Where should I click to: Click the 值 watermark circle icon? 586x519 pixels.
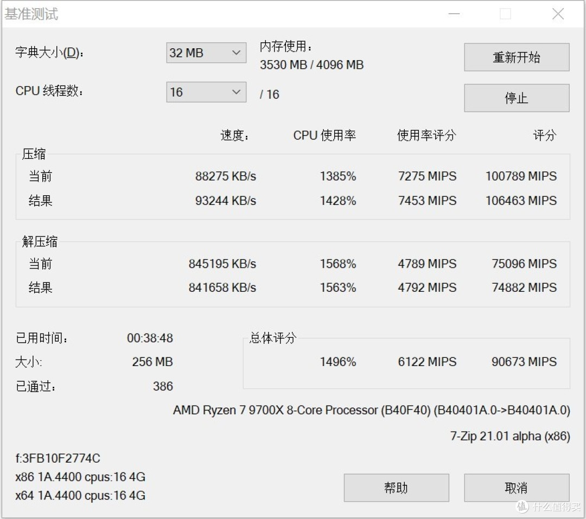[x=522, y=507]
